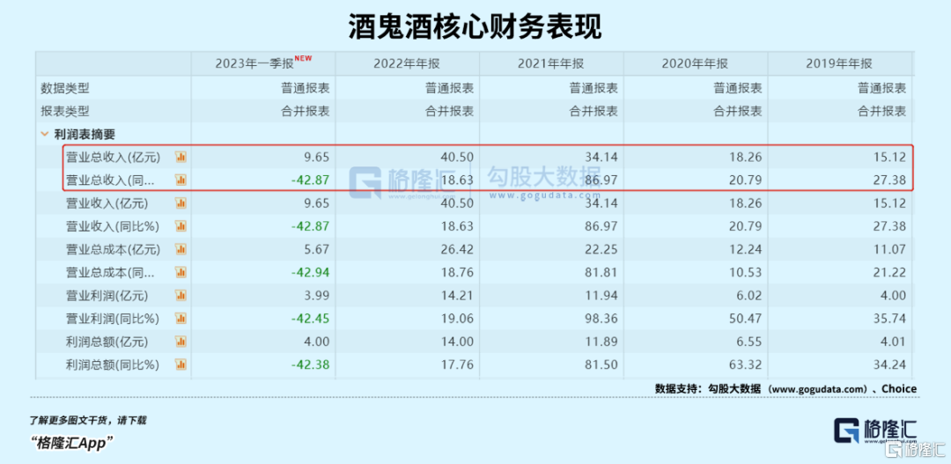Open chart icon for 营业总收入(同… row
Image resolution: width=951 pixels, height=464 pixels.
tap(181, 180)
